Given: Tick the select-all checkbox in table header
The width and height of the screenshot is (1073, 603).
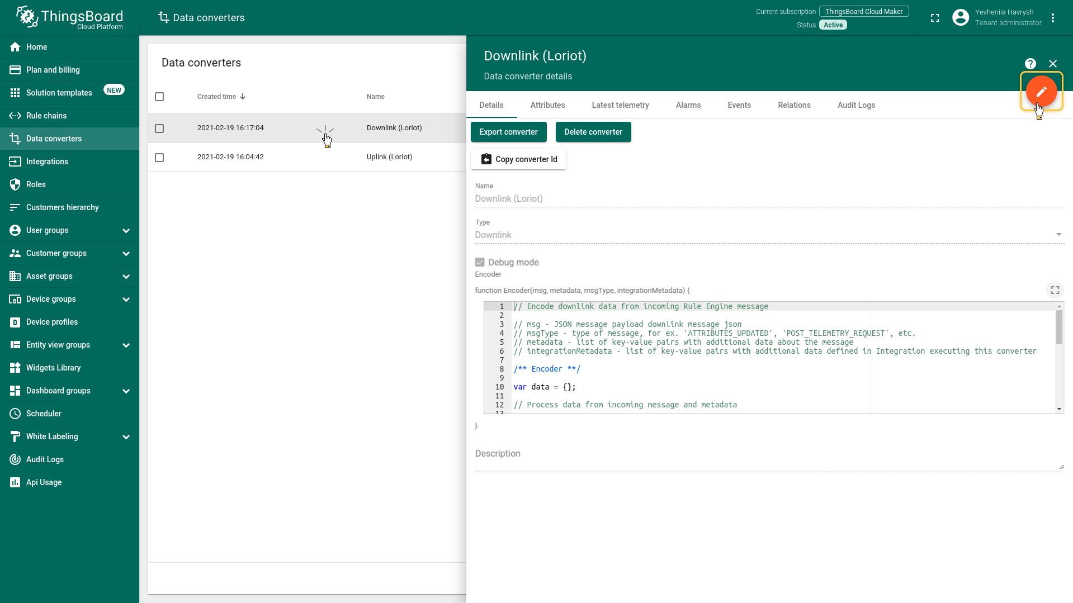Looking at the screenshot, I should [159, 97].
